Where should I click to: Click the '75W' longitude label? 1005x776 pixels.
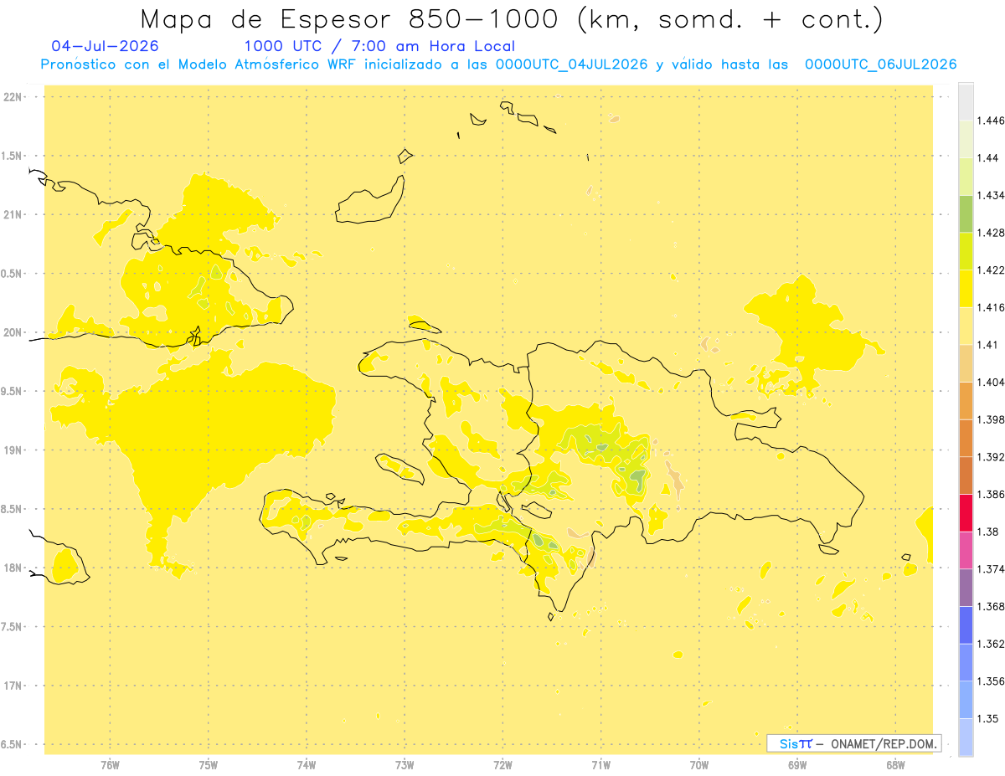pyautogui.click(x=208, y=764)
